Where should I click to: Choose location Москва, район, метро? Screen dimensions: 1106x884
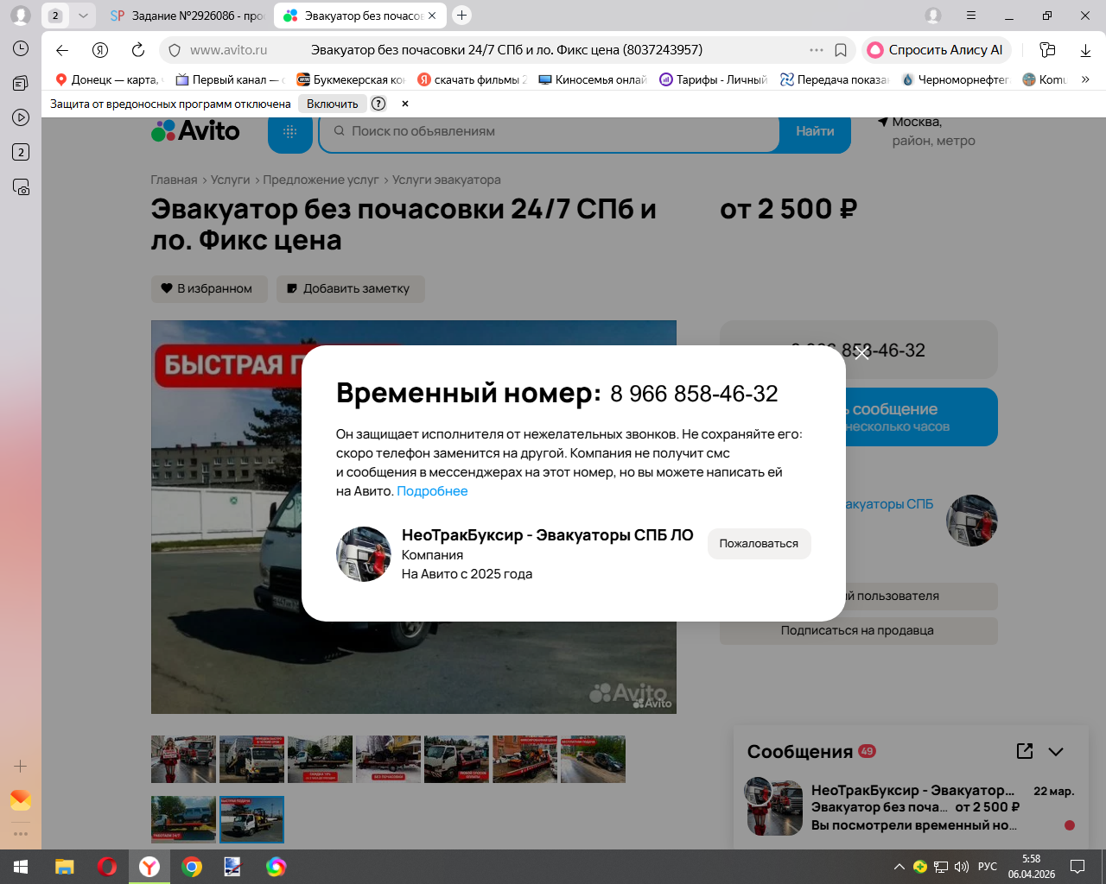click(x=926, y=131)
